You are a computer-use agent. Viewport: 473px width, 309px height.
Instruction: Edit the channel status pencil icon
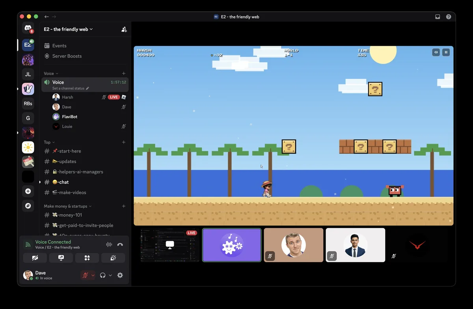coord(88,88)
